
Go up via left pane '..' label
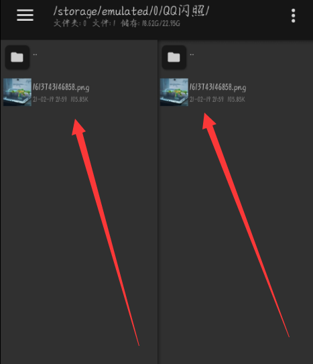(x=35, y=54)
